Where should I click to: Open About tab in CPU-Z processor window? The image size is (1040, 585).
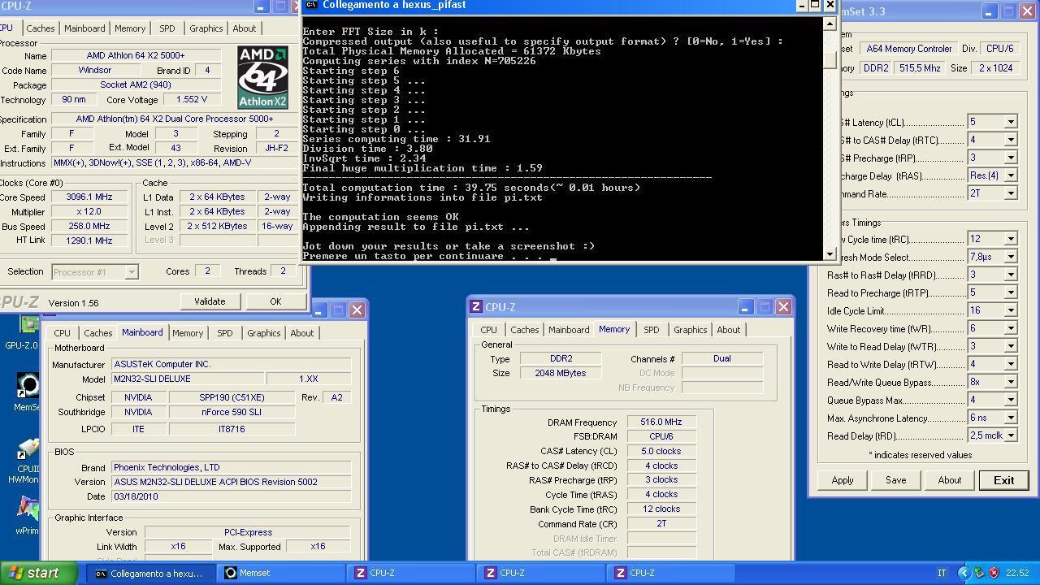coord(244,28)
